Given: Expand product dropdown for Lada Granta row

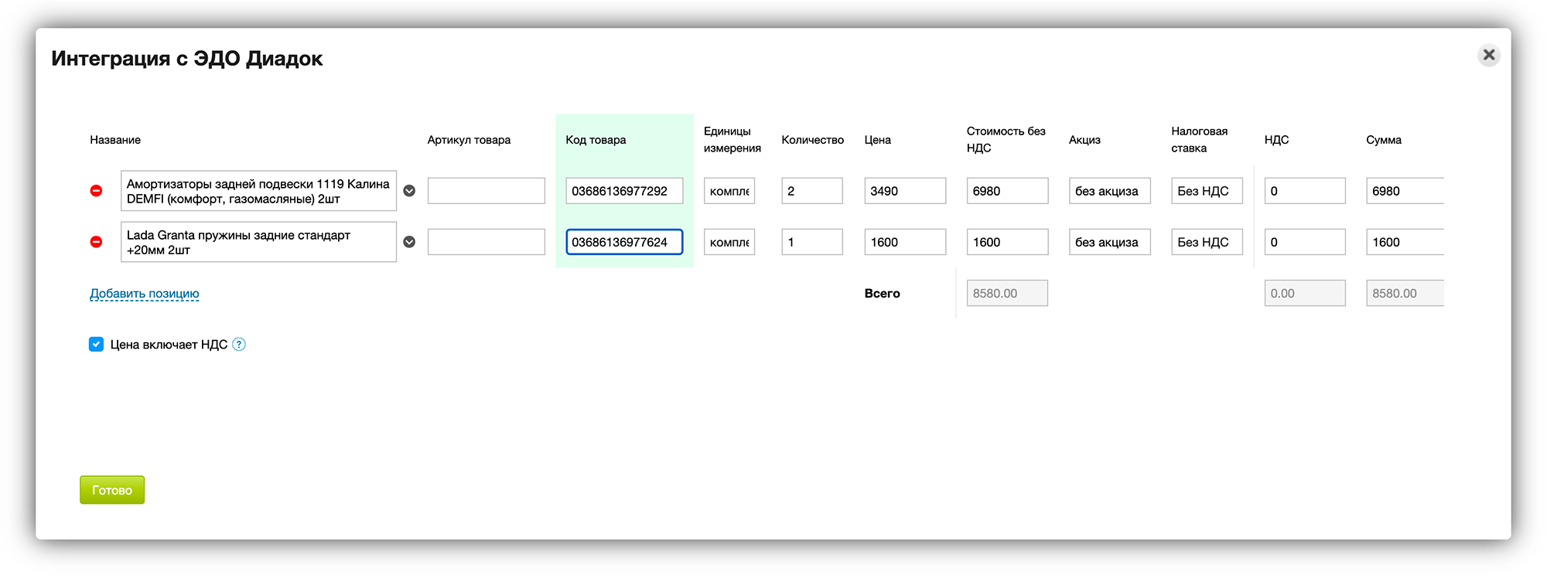Looking at the screenshot, I should [409, 242].
